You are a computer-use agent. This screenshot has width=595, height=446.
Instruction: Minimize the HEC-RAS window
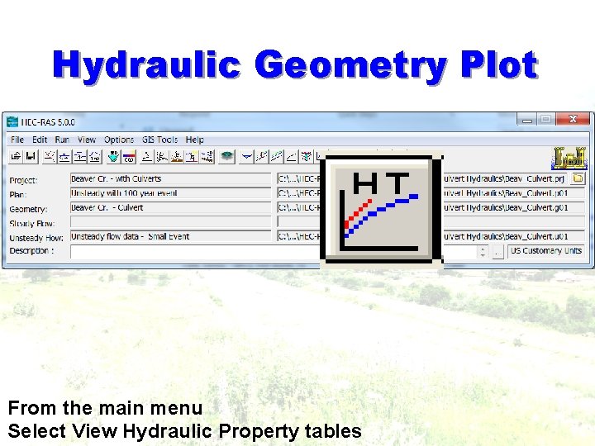tap(526, 120)
